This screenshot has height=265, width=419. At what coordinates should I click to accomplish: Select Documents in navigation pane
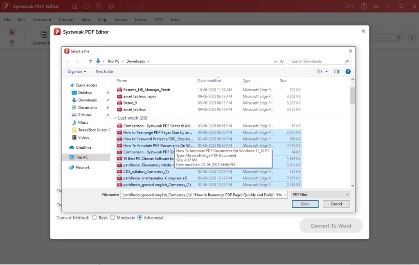[88, 107]
